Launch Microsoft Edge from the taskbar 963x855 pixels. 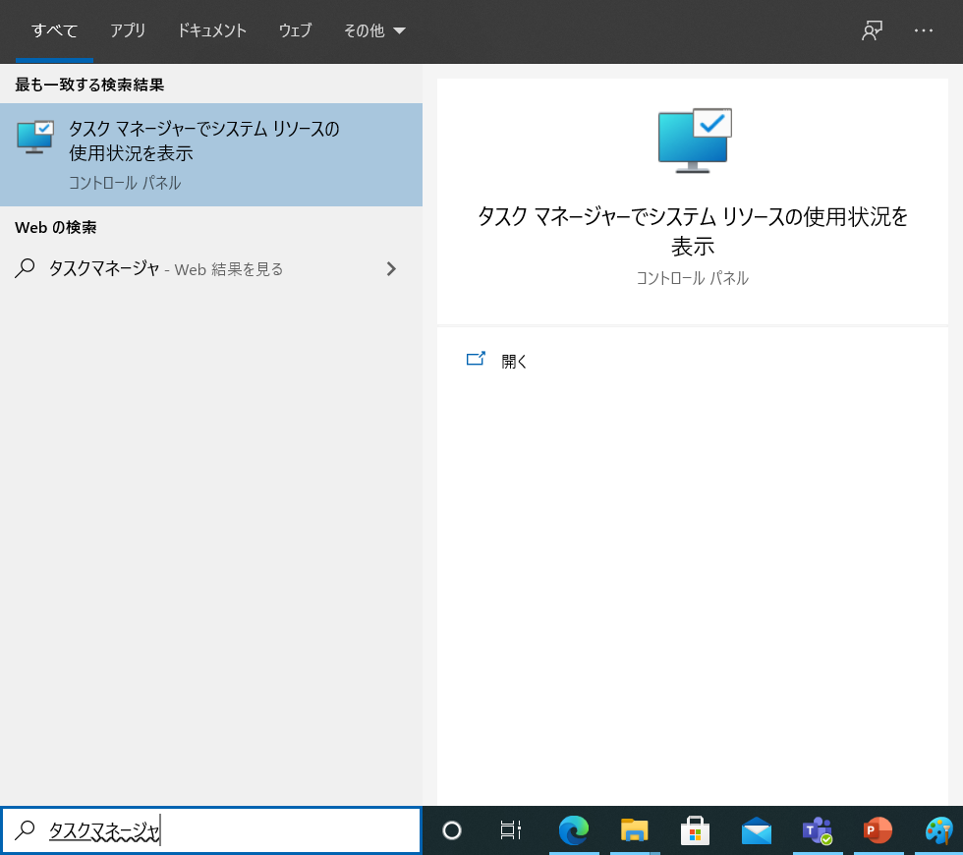pos(574,830)
